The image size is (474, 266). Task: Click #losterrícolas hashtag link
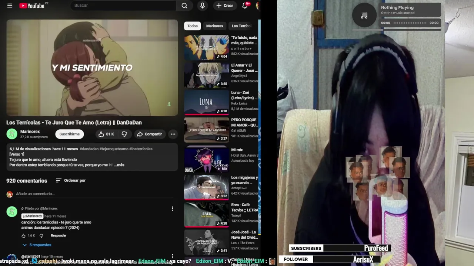(141, 149)
